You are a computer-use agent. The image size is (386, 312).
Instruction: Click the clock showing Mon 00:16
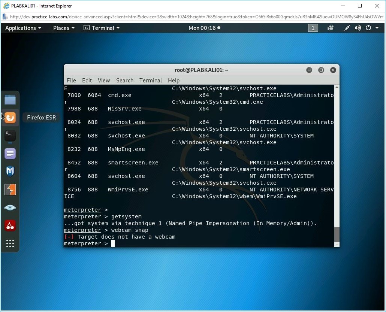coord(204,28)
